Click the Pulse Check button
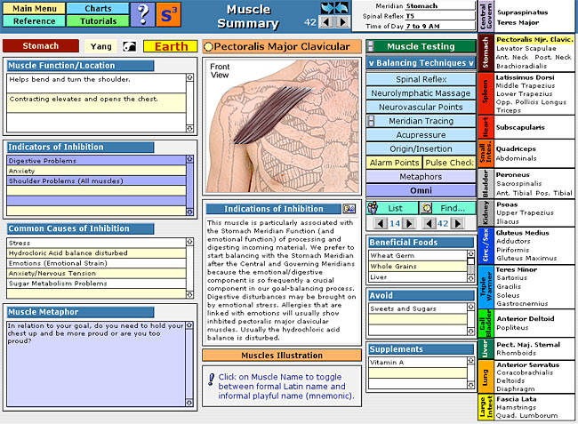Screen dimensions: 578x424 pyautogui.click(x=449, y=163)
